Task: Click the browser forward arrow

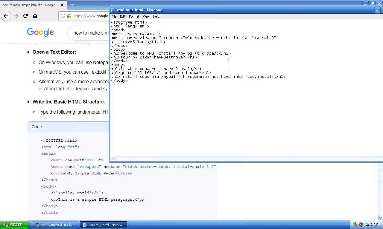Action: (x=16, y=16)
